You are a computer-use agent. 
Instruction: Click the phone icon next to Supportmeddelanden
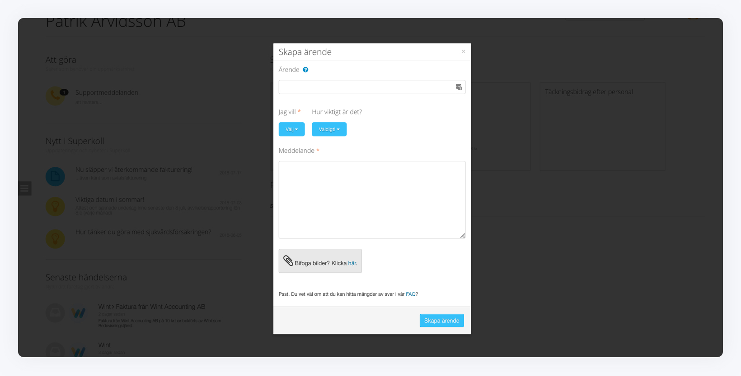pyautogui.click(x=55, y=96)
